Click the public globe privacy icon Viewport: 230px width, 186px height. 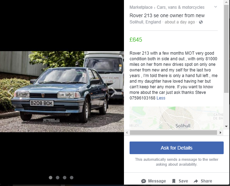[201, 22]
